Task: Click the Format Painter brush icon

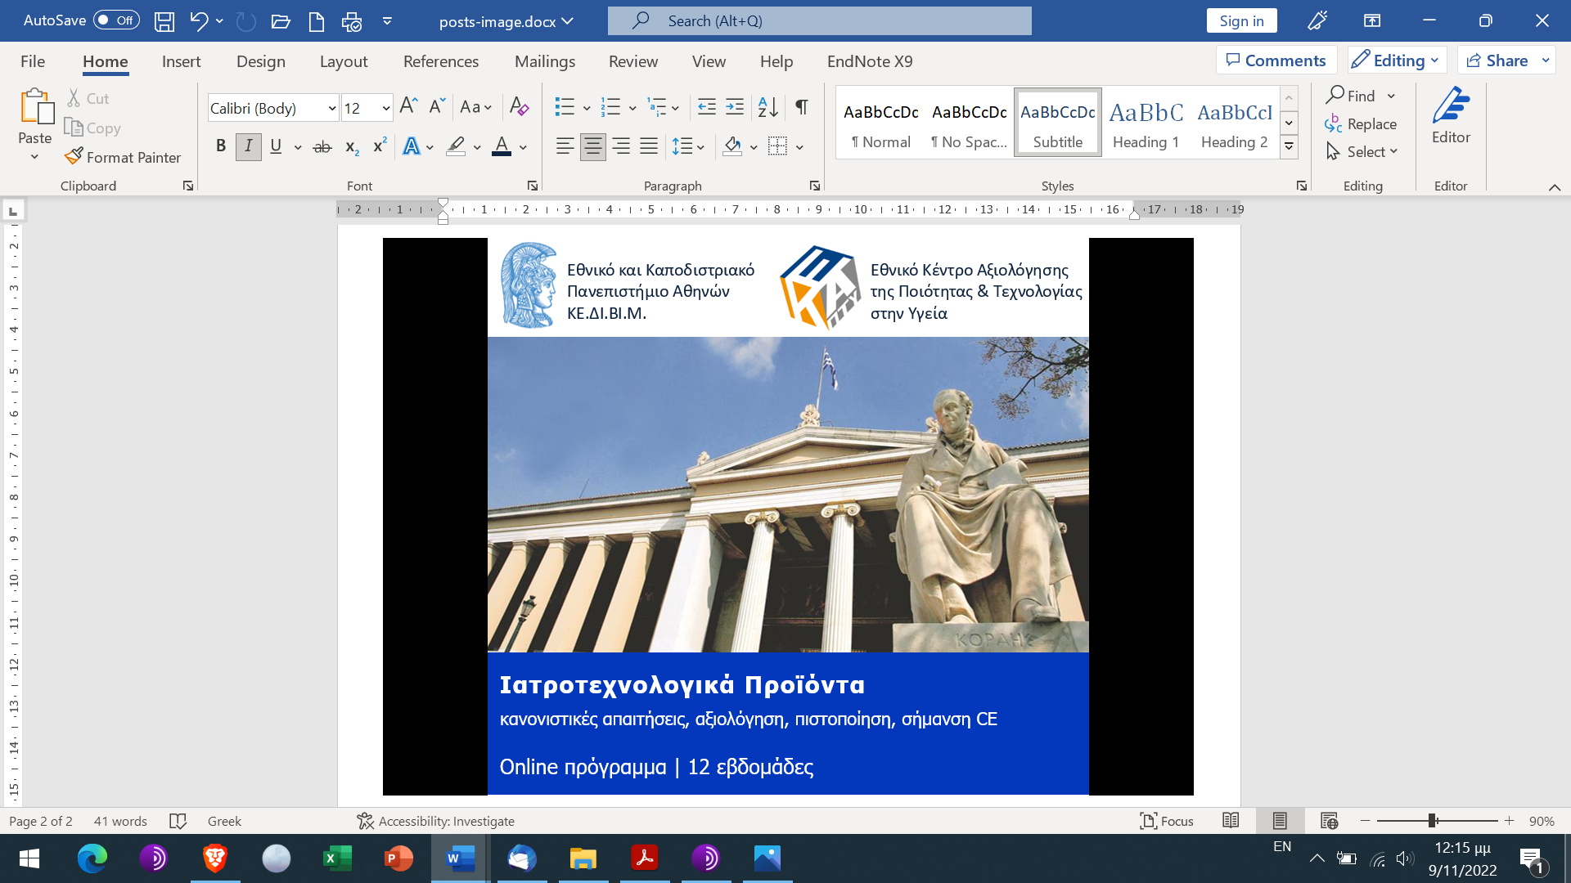Action: pyautogui.click(x=74, y=156)
